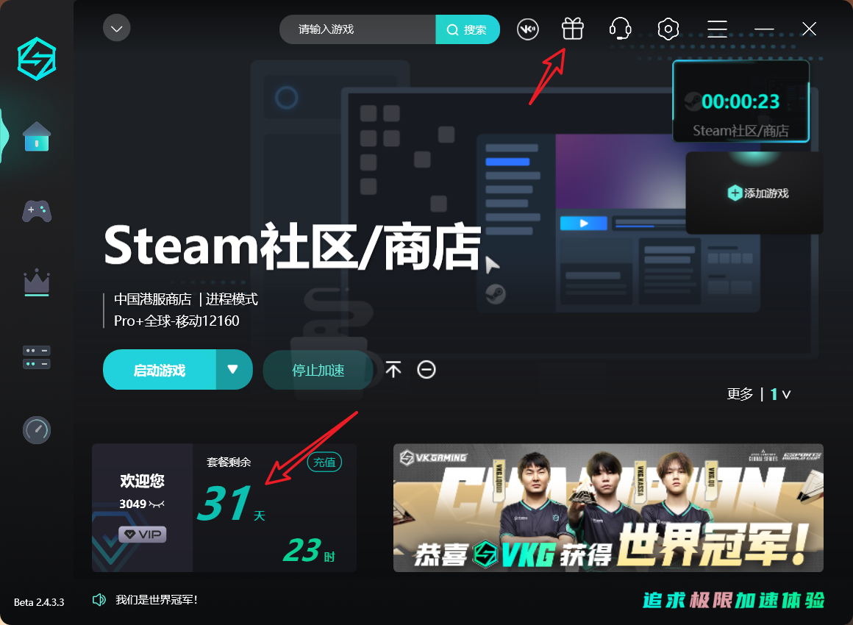Click the 31 天 remaining days value
Image resolution: width=853 pixels, height=625 pixels.
[231, 503]
